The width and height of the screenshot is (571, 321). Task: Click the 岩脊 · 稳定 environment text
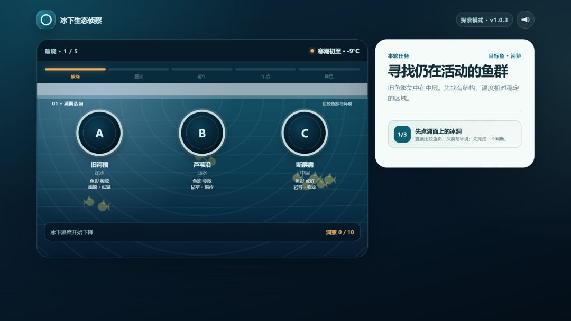tap(305, 187)
